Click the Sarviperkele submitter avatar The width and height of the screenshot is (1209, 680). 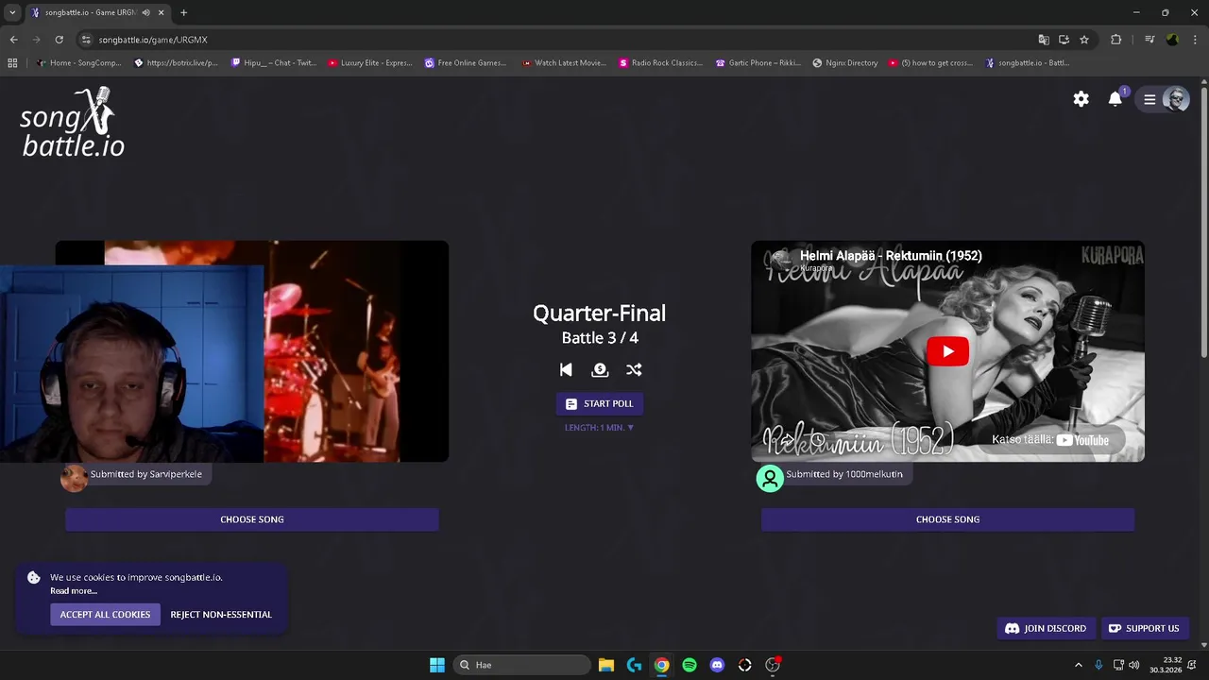[74, 478]
